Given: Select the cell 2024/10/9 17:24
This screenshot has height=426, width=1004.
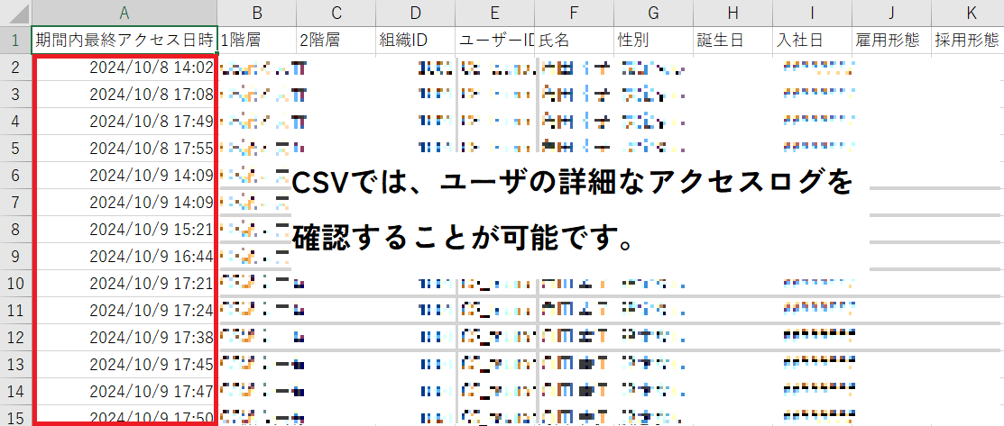Looking at the screenshot, I should tap(124, 310).
